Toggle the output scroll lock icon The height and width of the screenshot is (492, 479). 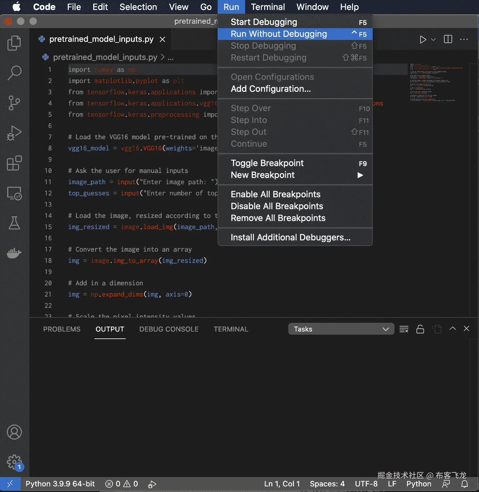(420, 329)
